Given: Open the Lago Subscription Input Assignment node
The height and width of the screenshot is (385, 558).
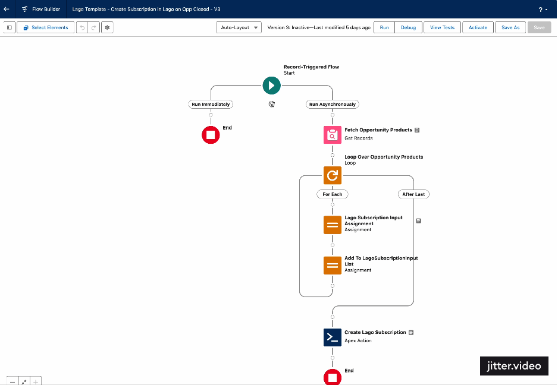Looking at the screenshot, I should [x=332, y=225].
